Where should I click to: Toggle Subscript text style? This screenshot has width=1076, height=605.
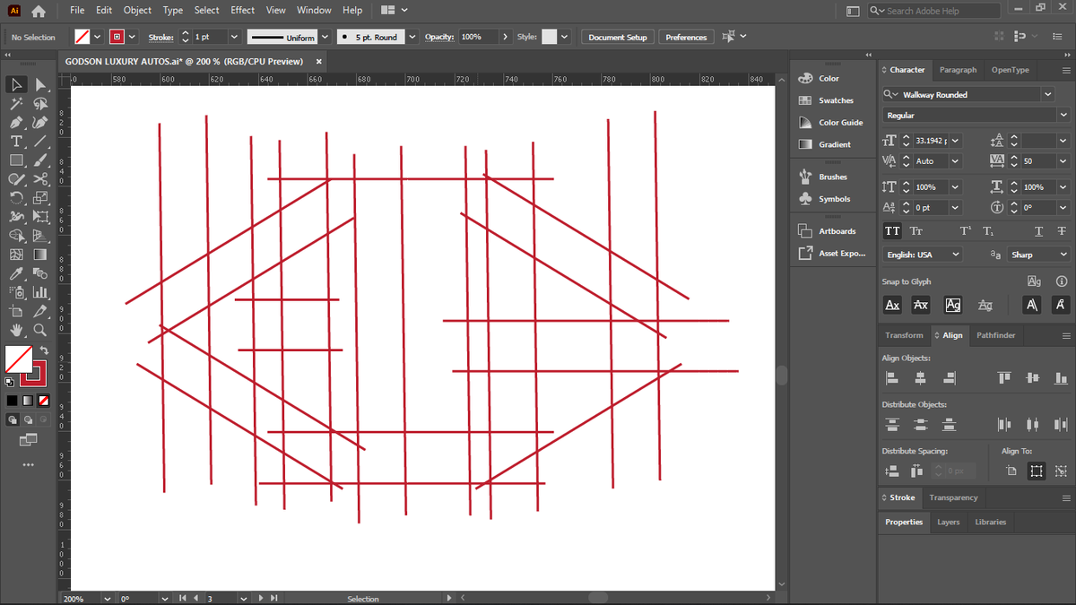pyautogui.click(x=988, y=230)
